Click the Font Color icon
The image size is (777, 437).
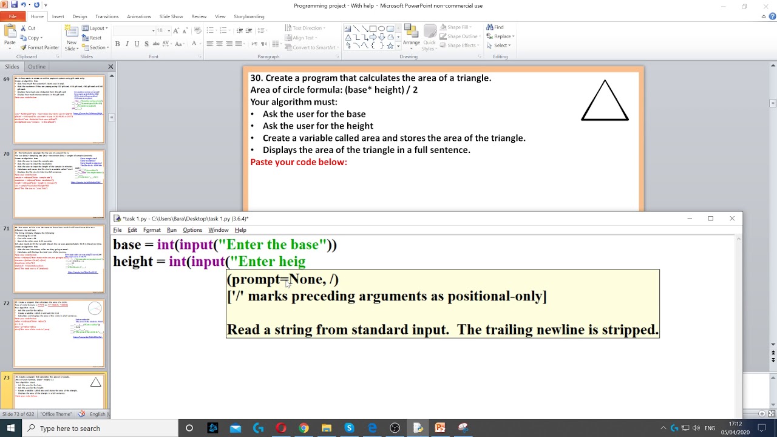(x=194, y=44)
